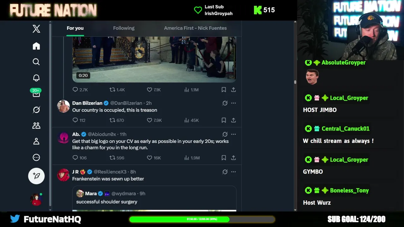Bookmark the Ab. post

(x=224, y=158)
